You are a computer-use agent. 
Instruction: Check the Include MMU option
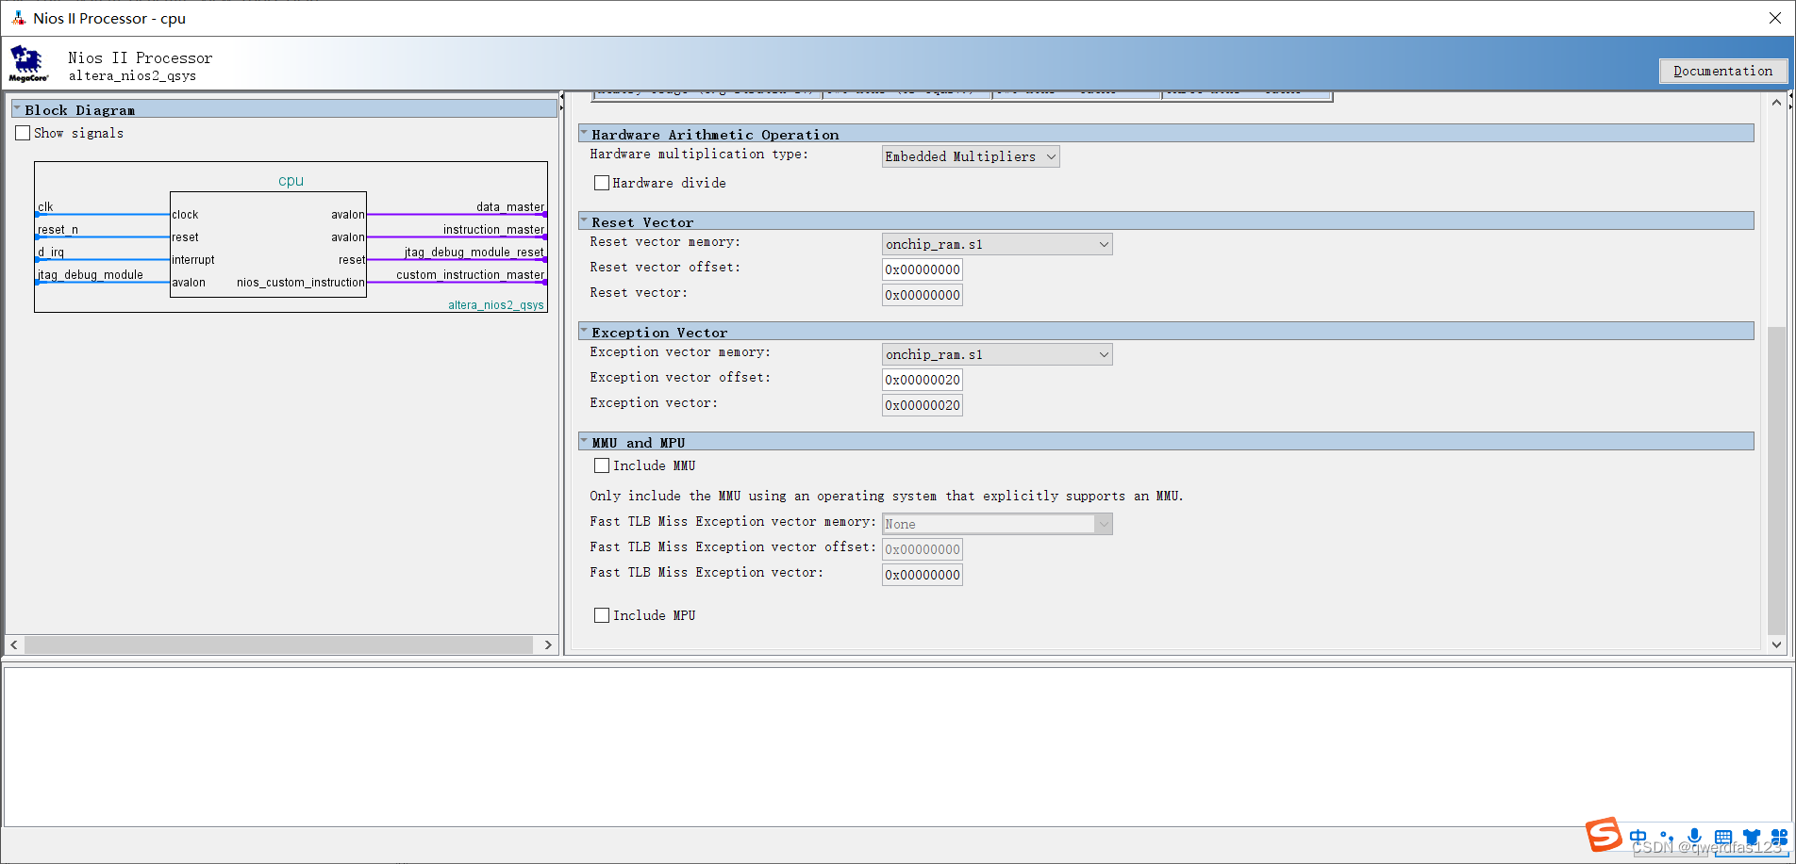coord(602,465)
